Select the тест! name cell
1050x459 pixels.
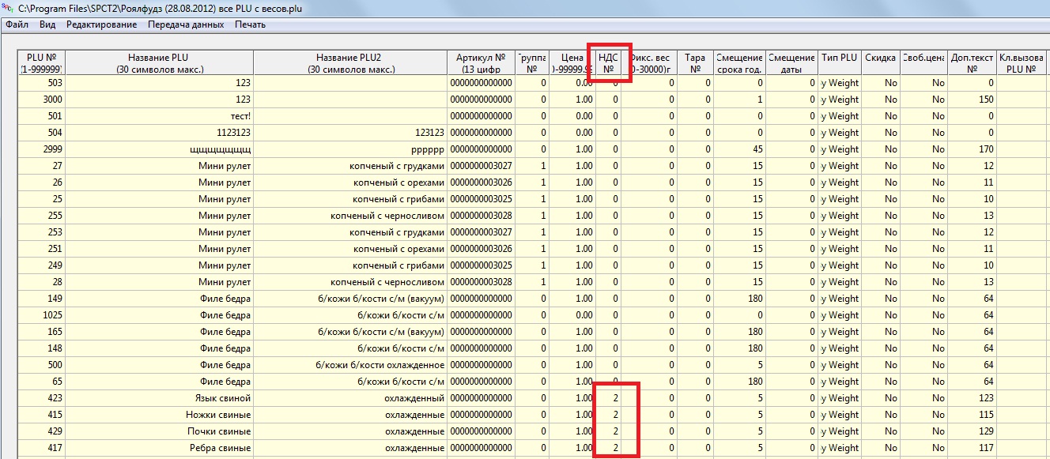click(x=158, y=116)
